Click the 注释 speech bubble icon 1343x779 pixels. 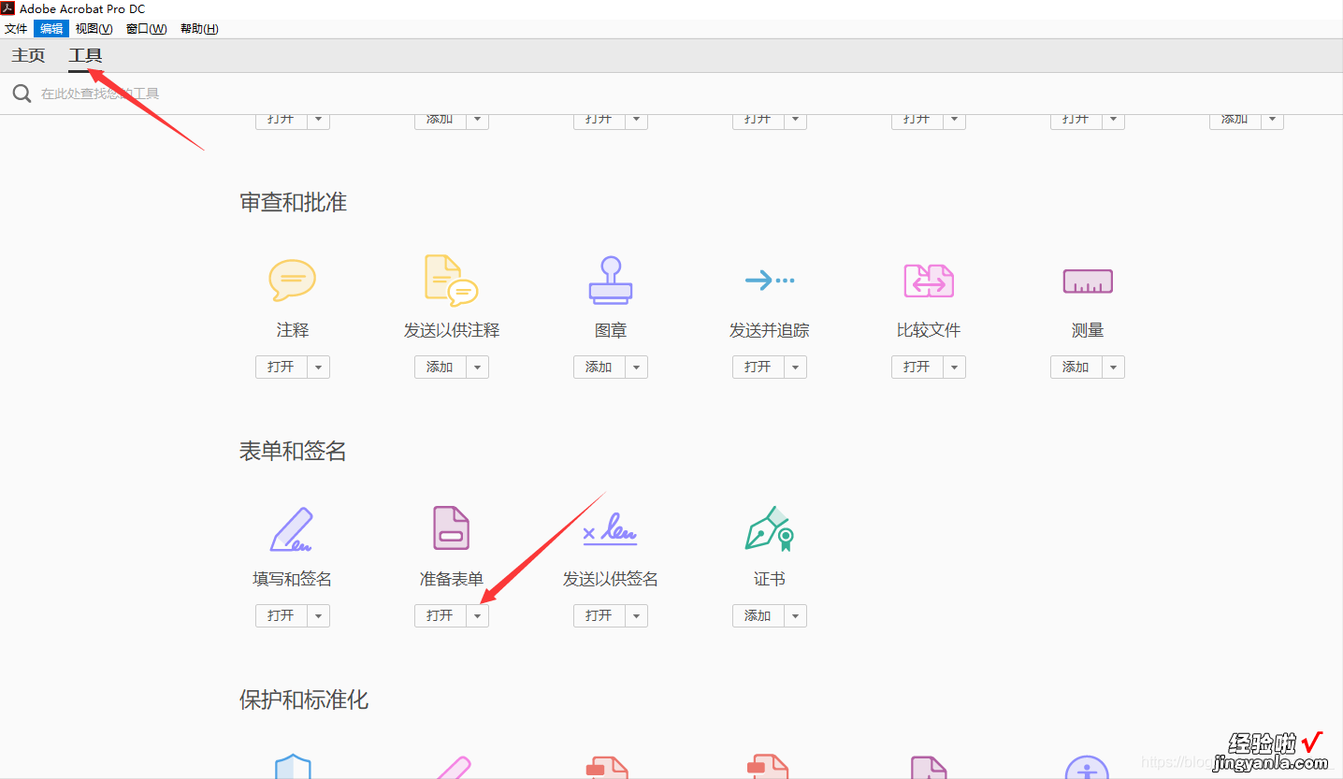pos(293,280)
